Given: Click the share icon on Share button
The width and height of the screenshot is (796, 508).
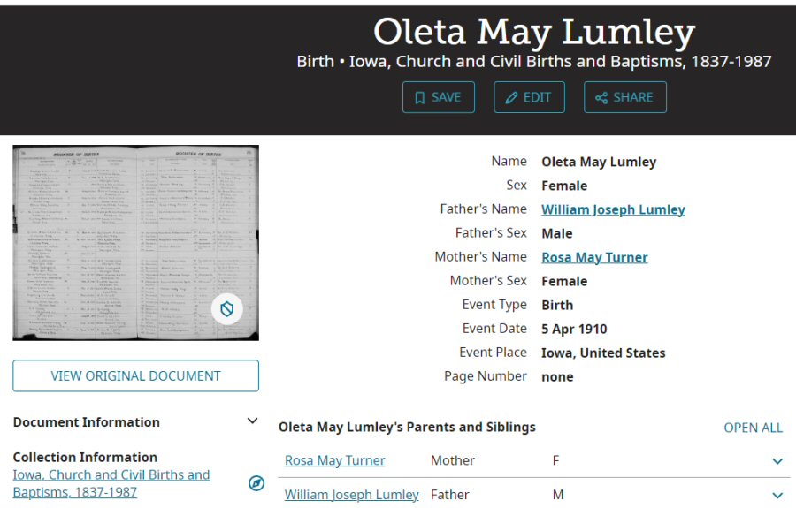Looking at the screenshot, I should pyautogui.click(x=601, y=98).
